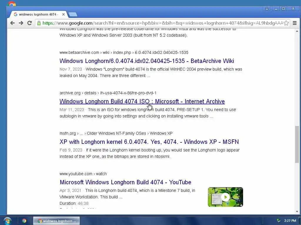The height and width of the screenshot is (225, 301).
Task: Open the Chrome user profile button
Action: [x=267, y=8]
